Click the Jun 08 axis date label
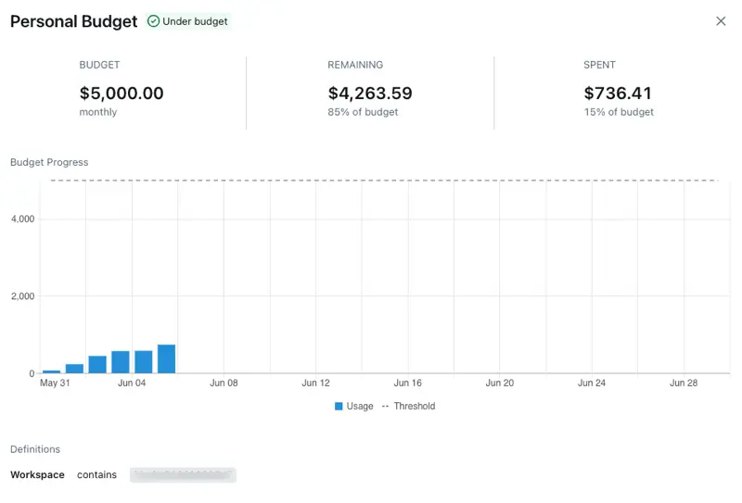Image resolution: width=742 pixels, height=503 pixels. [x=224, y=383]
